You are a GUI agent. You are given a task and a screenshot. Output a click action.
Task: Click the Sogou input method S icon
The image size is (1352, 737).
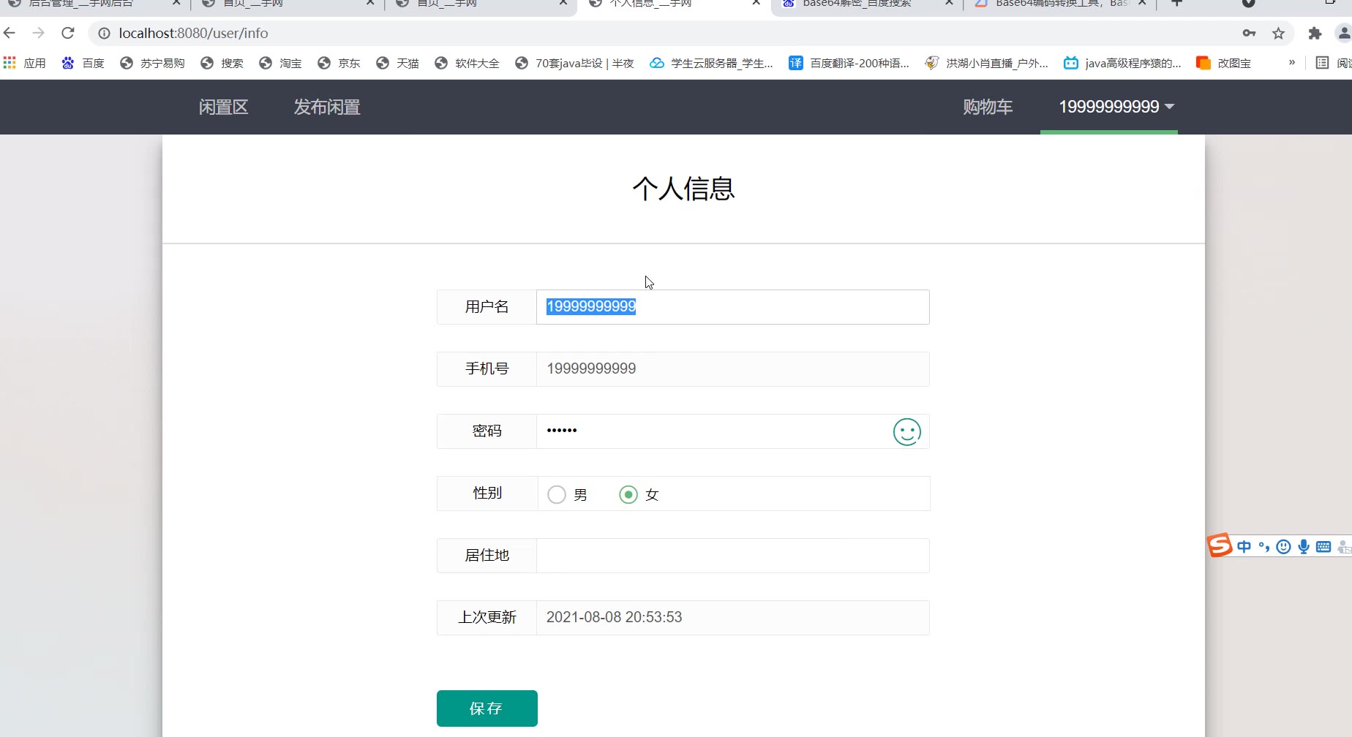pyautogui.click(x=1220, y=545)
